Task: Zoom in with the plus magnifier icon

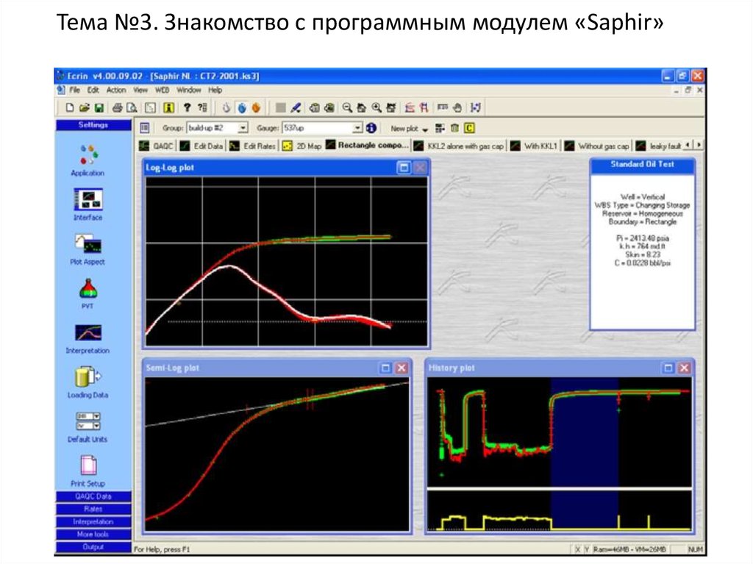Action: click(x=376, y=107)
